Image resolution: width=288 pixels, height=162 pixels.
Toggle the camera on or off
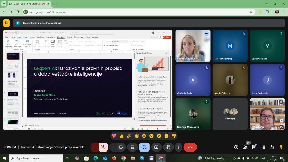tap(121, 147)
